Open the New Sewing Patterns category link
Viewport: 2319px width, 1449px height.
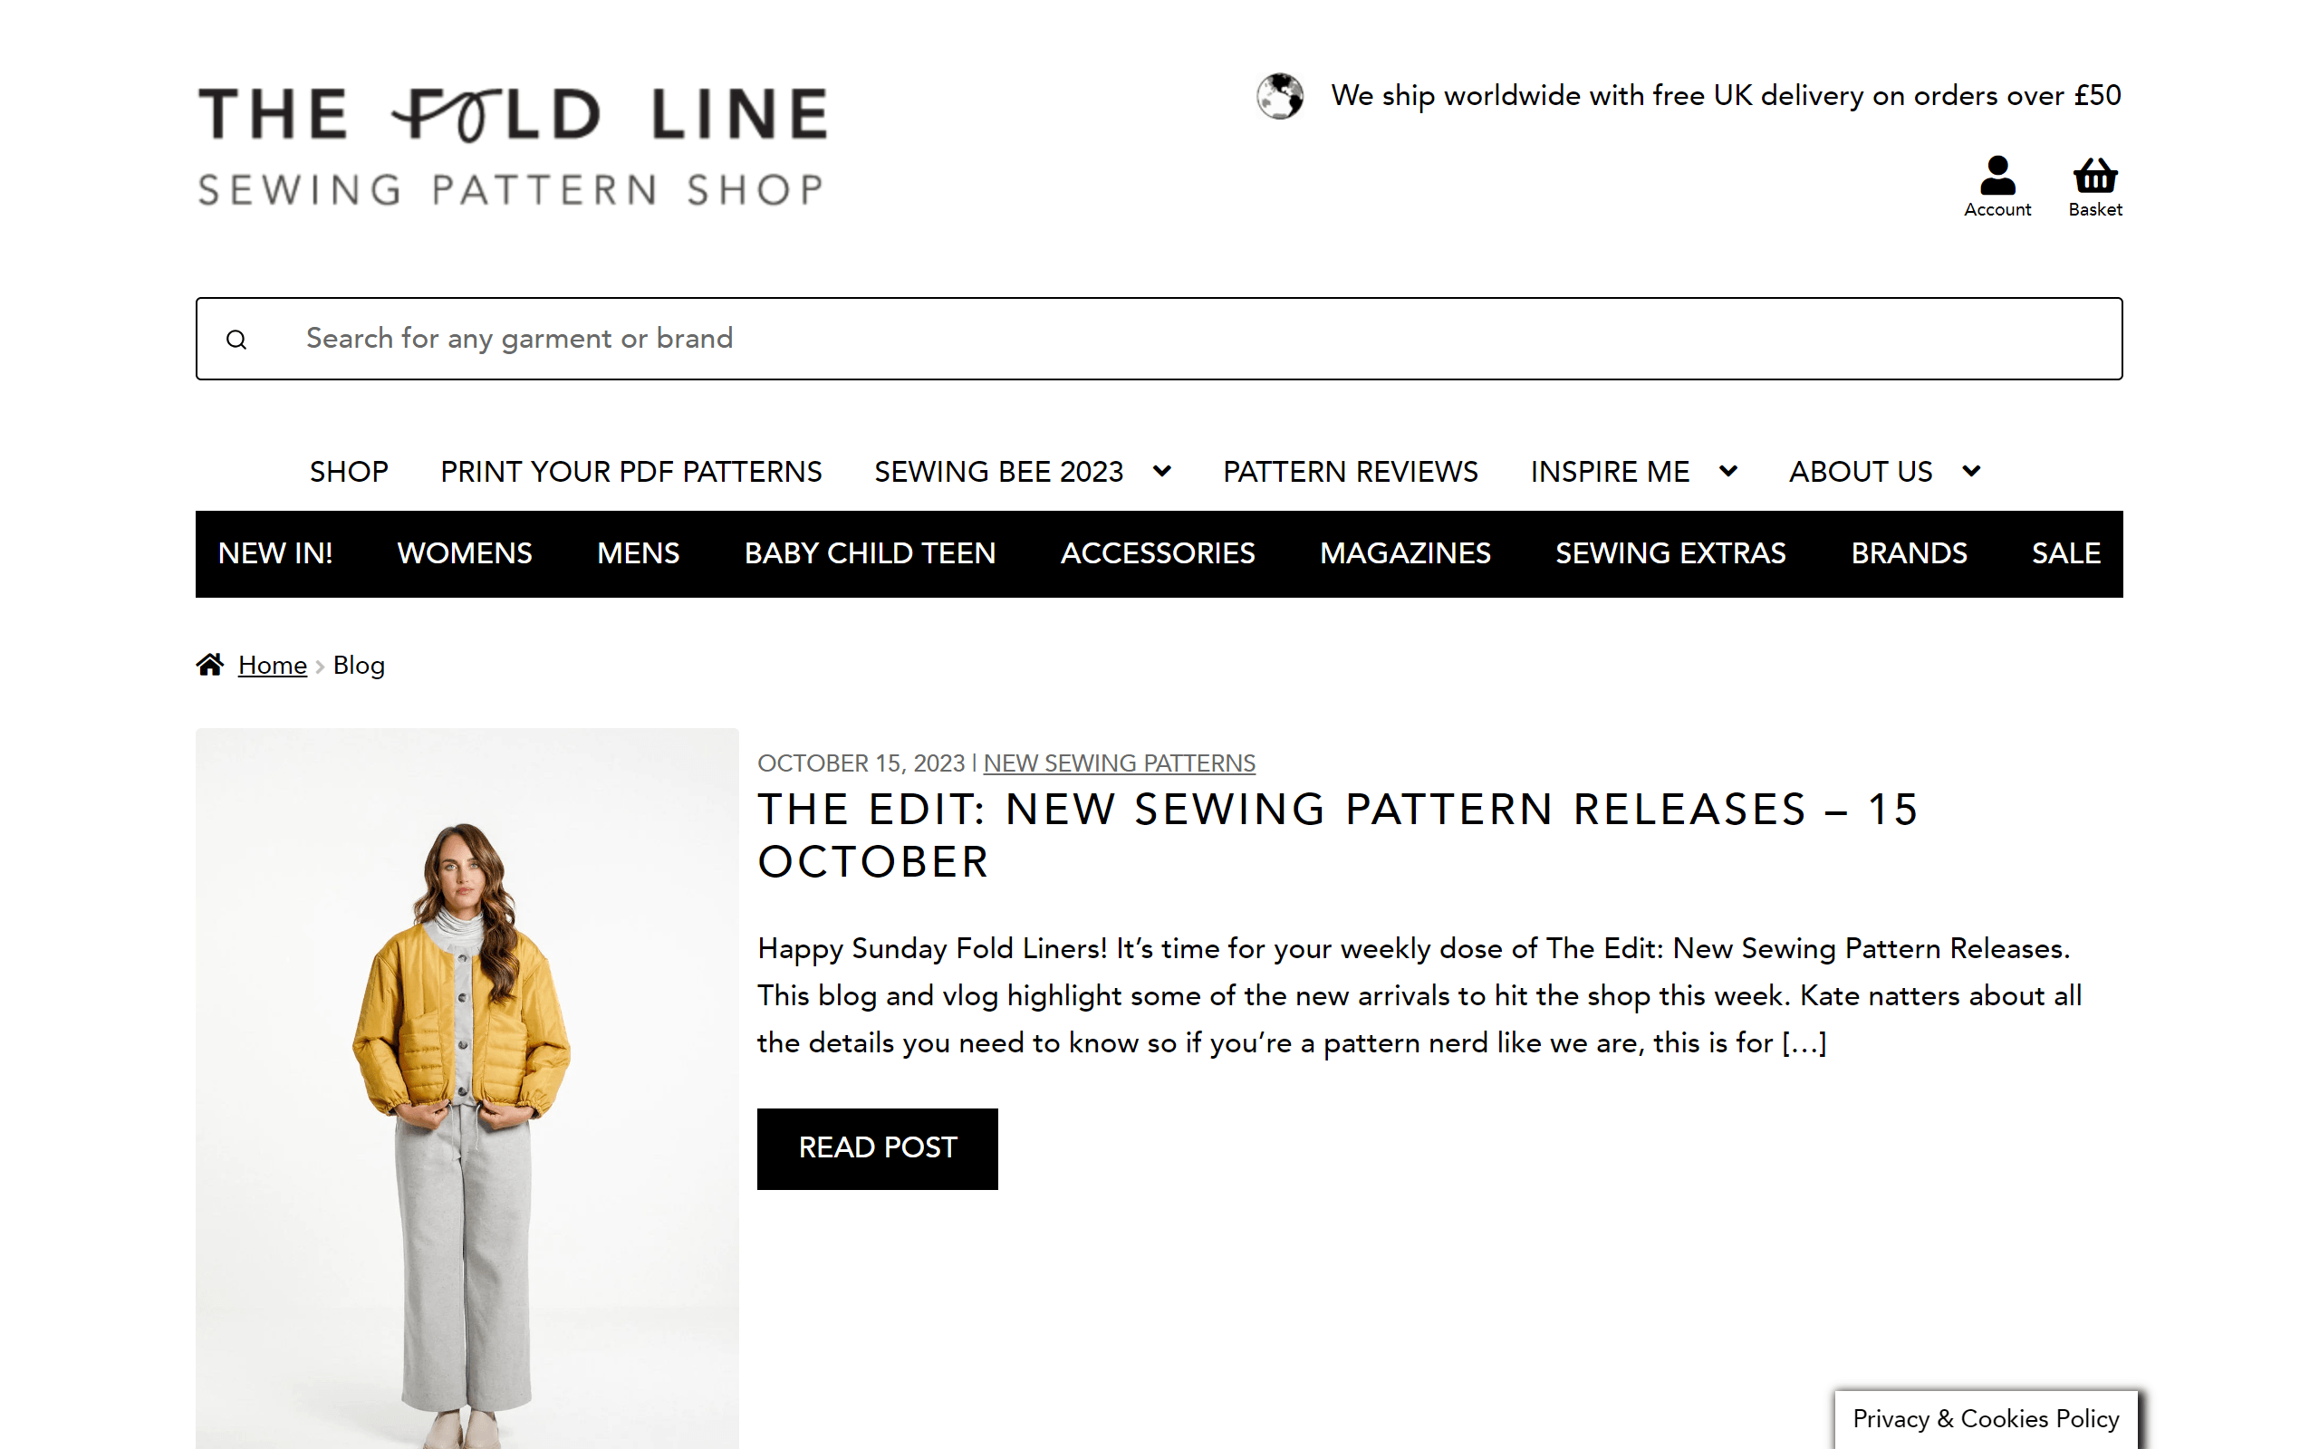(1119, 763)
